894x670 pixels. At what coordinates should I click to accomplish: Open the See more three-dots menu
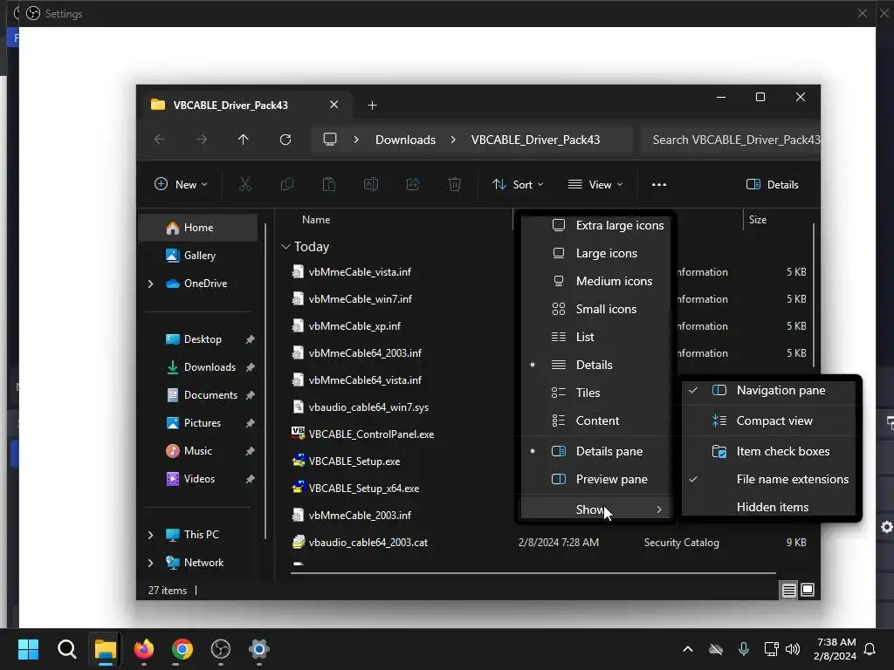658,185
